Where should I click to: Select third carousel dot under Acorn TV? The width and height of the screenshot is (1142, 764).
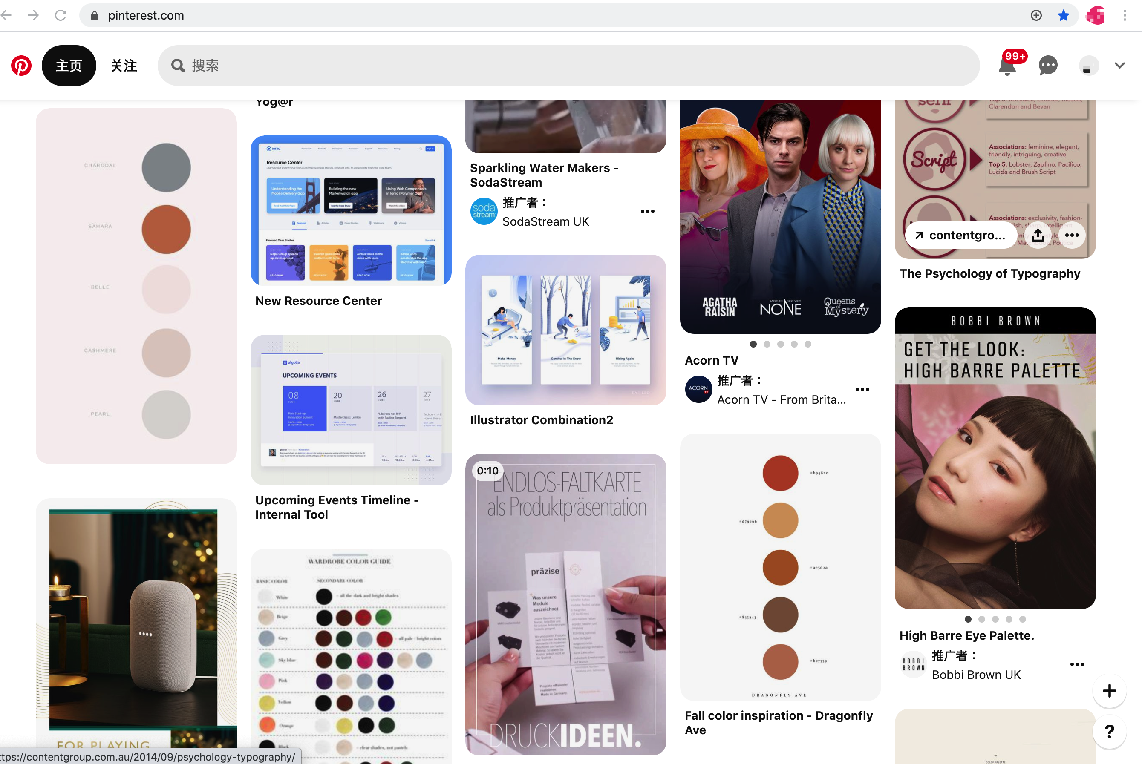click(x=781, y=344)
